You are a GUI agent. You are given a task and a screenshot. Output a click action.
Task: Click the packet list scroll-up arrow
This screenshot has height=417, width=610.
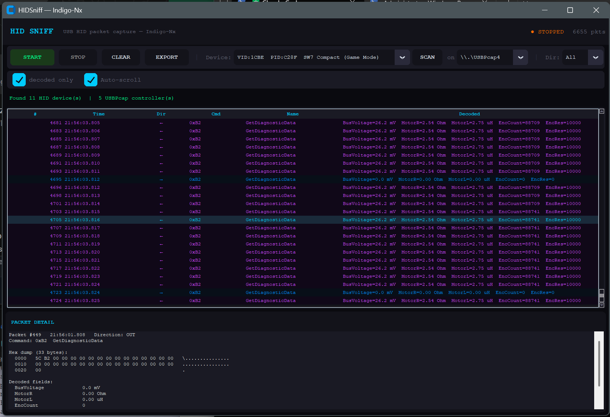click(x=602, y=111)
